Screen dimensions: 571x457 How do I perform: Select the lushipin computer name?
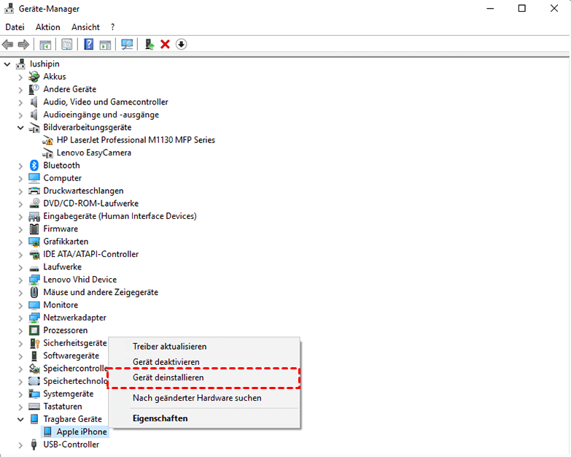coord(44,64)
